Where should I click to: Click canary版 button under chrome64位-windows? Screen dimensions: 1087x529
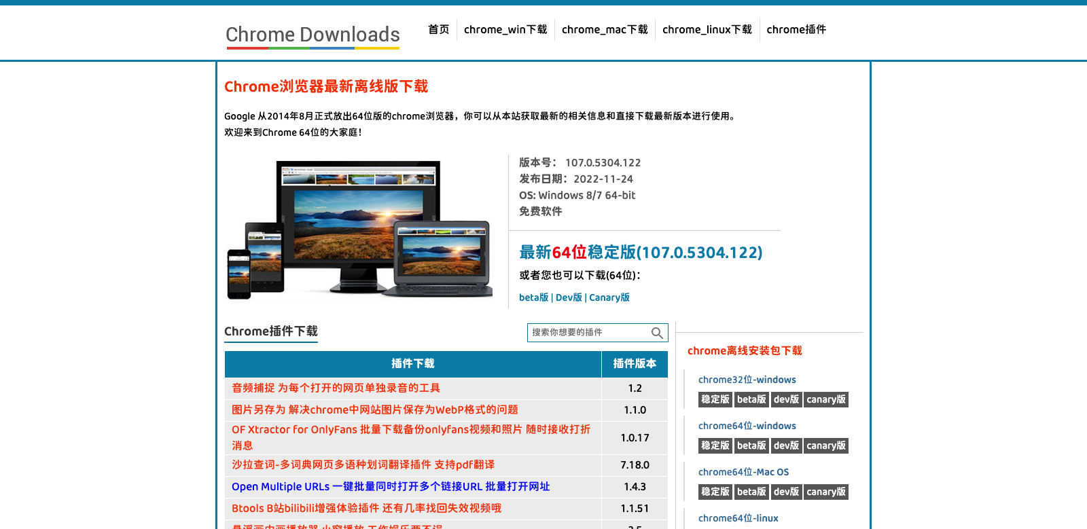(826, 446)
